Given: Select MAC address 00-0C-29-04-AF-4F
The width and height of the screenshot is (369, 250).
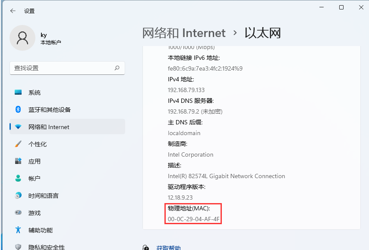Looking at the screenshot, I should coord(193,219).
